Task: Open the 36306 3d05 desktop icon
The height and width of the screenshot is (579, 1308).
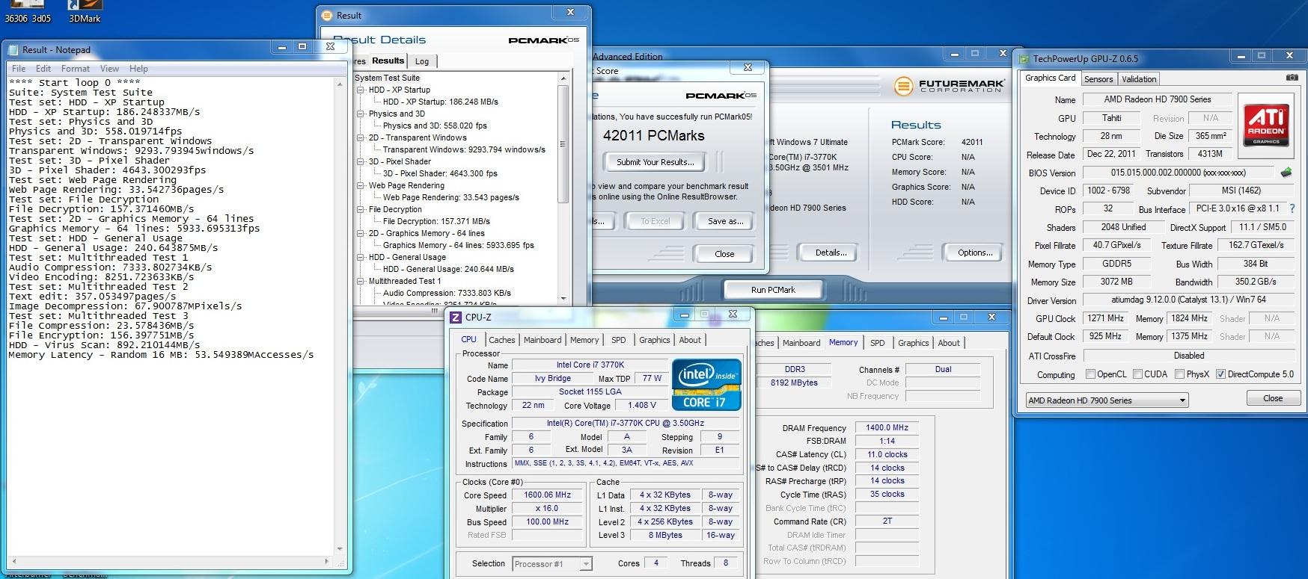Action: click(x=28, y=12)
